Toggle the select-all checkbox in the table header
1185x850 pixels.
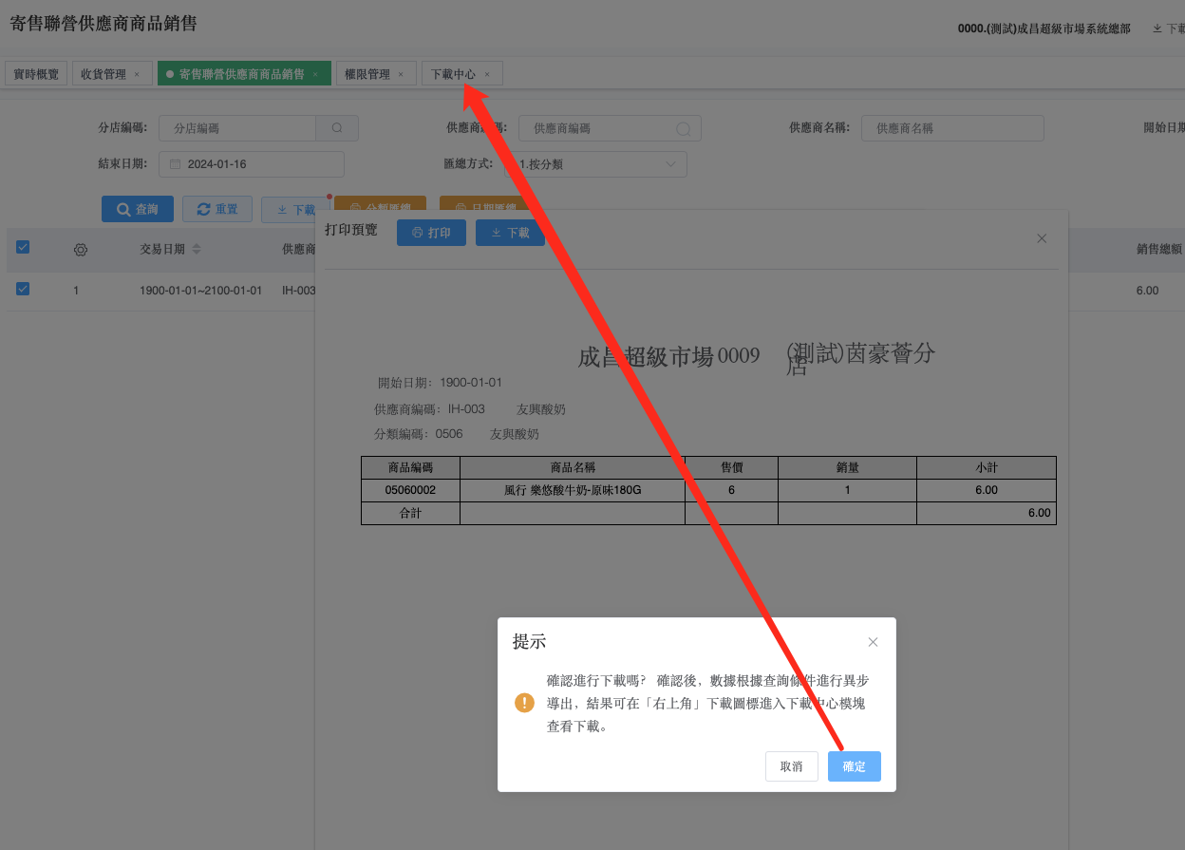click(x=23, y=248)
